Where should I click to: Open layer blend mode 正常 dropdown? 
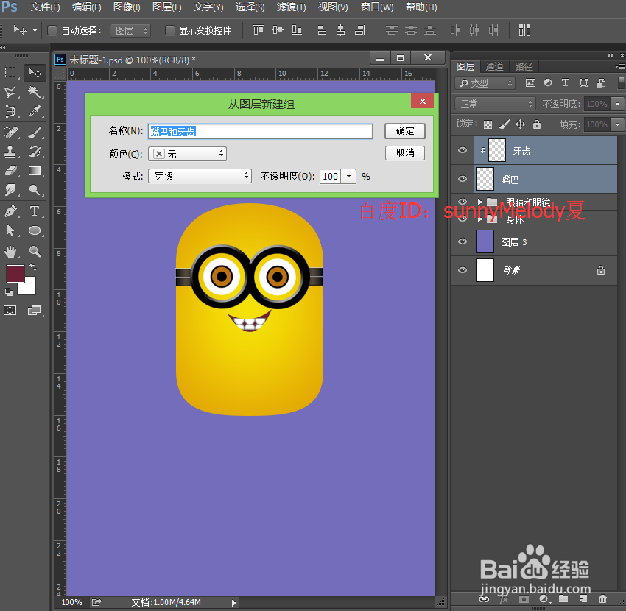pyautogui.click(x=495, y=104)
